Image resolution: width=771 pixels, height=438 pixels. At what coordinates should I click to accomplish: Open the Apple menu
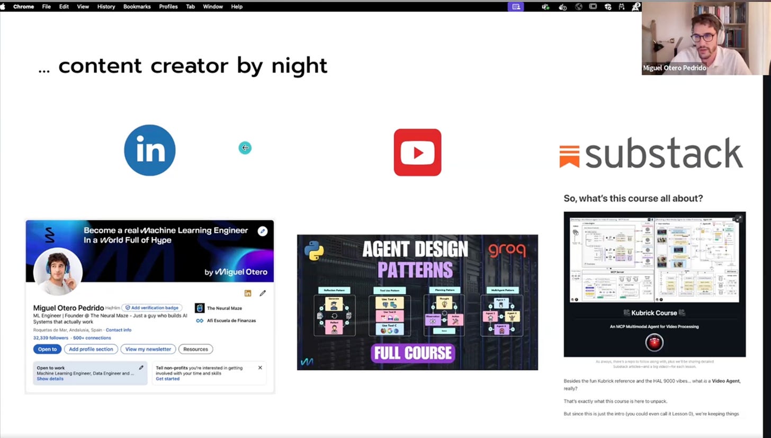click(x=3, y=6)
